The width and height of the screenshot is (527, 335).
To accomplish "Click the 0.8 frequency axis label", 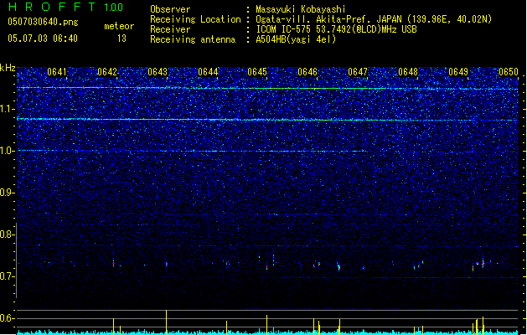I will (8, 234).
